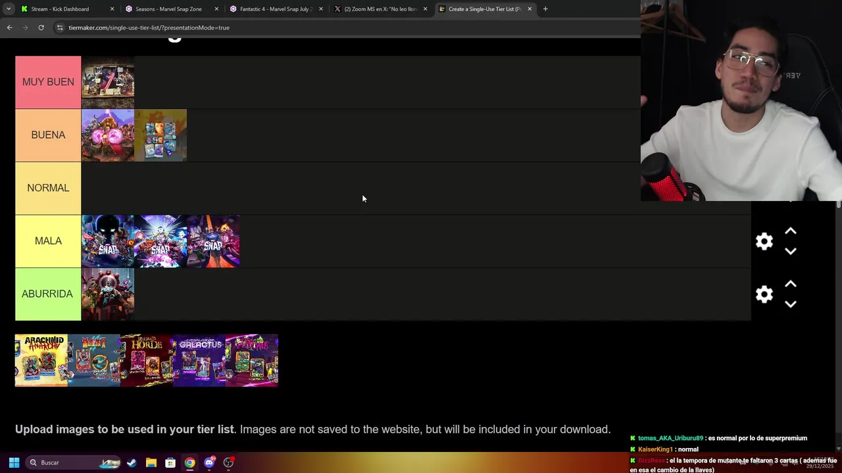Pick the Horde season image
This screenshot has width=842, height=473.
pyautogui.click(x=147, y=361)
